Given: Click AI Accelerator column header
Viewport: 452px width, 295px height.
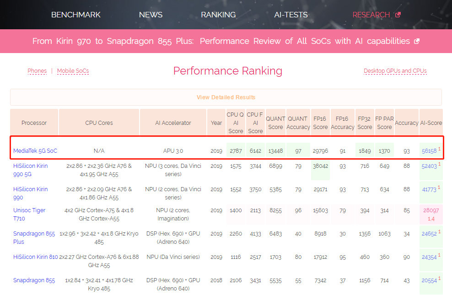Looking at the screenshot, I should (173, 123).
